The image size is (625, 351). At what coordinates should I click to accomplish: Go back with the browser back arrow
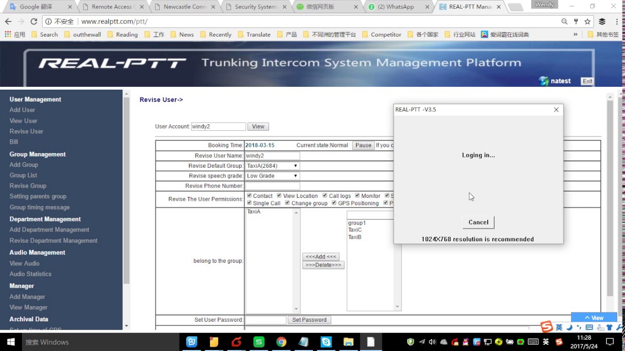point(8,21)
